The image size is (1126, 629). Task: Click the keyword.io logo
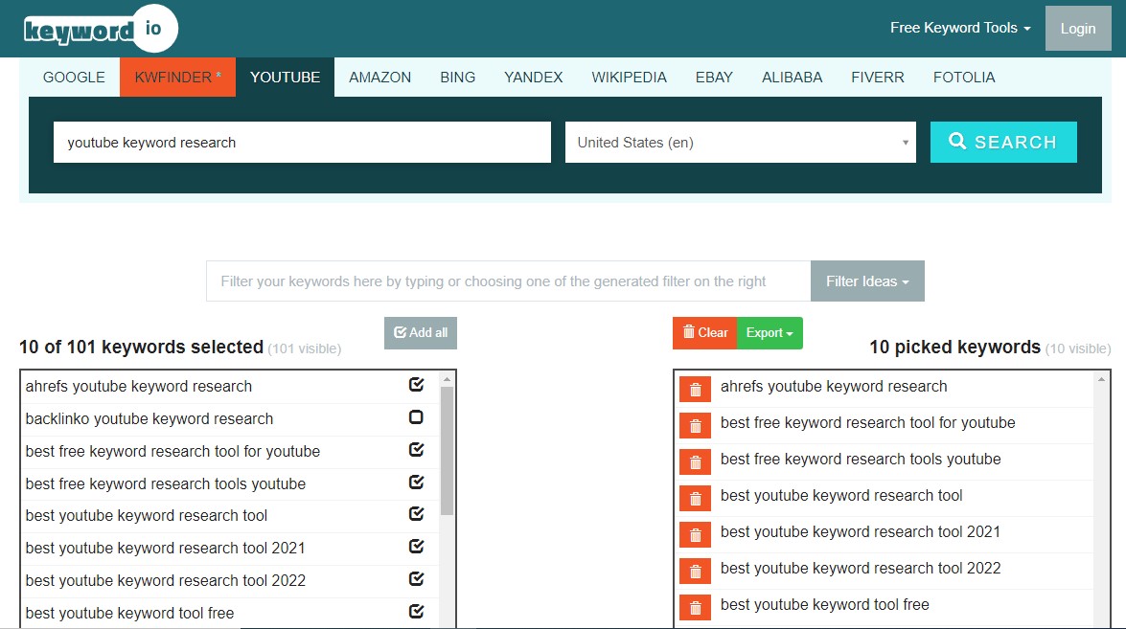(x=101, y=30)
